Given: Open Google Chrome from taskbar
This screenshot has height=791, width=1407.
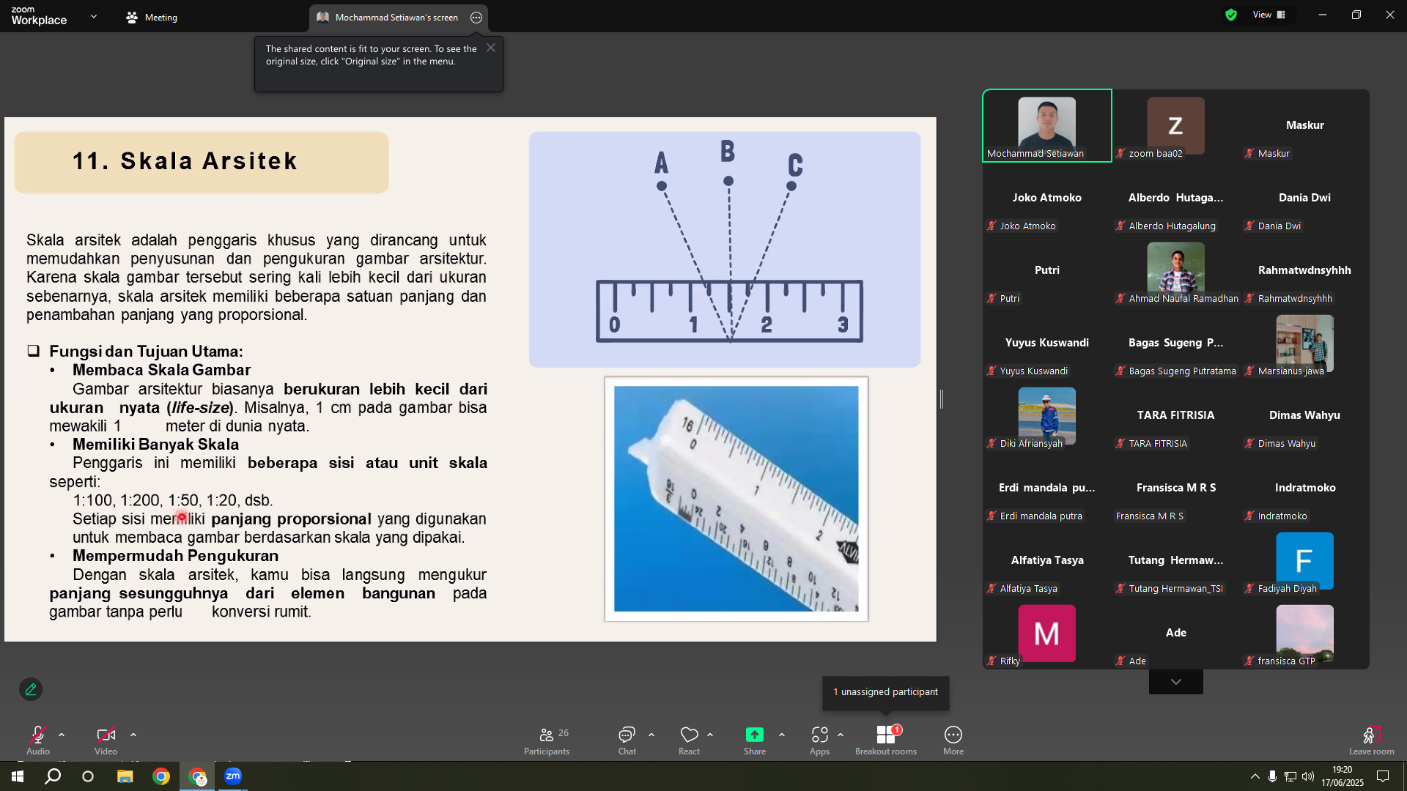Looking at the screenshot, I should pos(161,776).
